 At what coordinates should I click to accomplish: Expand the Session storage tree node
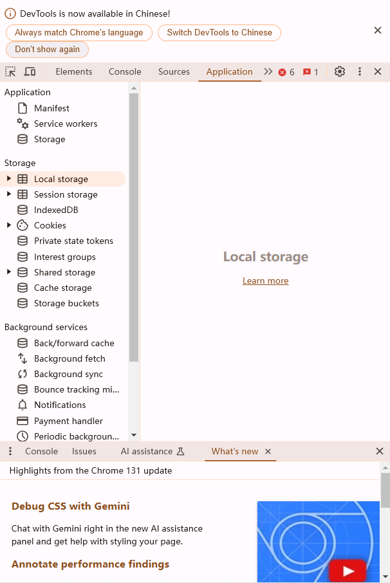point(9,194)
